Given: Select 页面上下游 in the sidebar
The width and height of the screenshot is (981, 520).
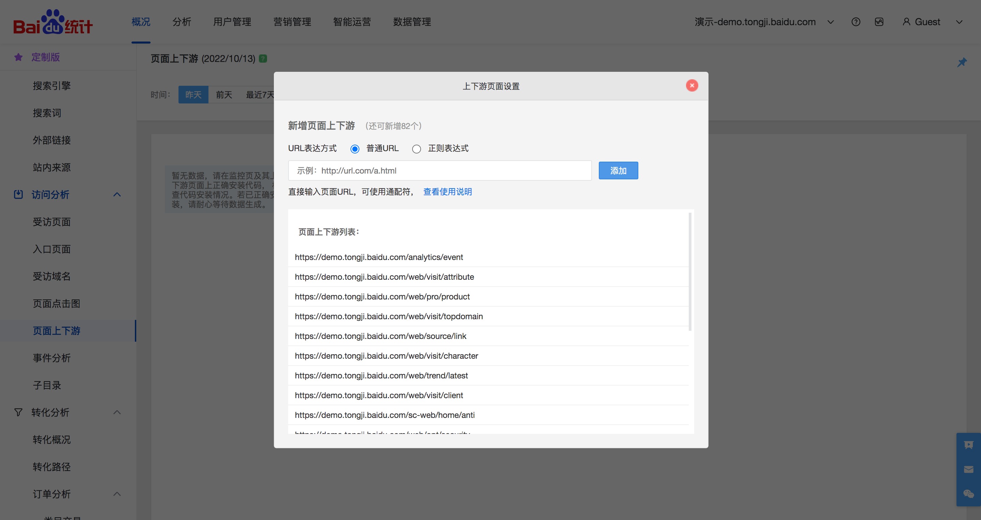Looking at the screenshot, I should (56, 331).
